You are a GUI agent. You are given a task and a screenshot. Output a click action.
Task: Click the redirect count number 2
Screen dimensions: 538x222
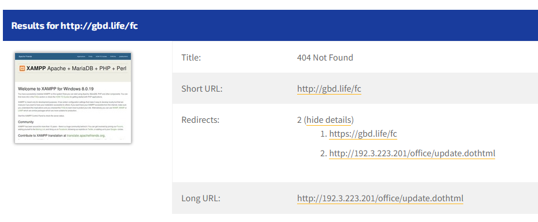pos(299,120)
